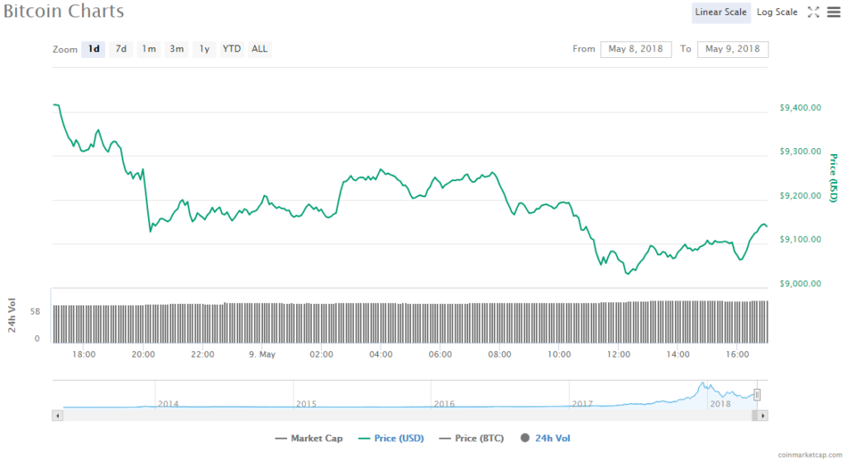Toggle the Price (BTC) legend series

pyautogui.click(x=467, y=438)
